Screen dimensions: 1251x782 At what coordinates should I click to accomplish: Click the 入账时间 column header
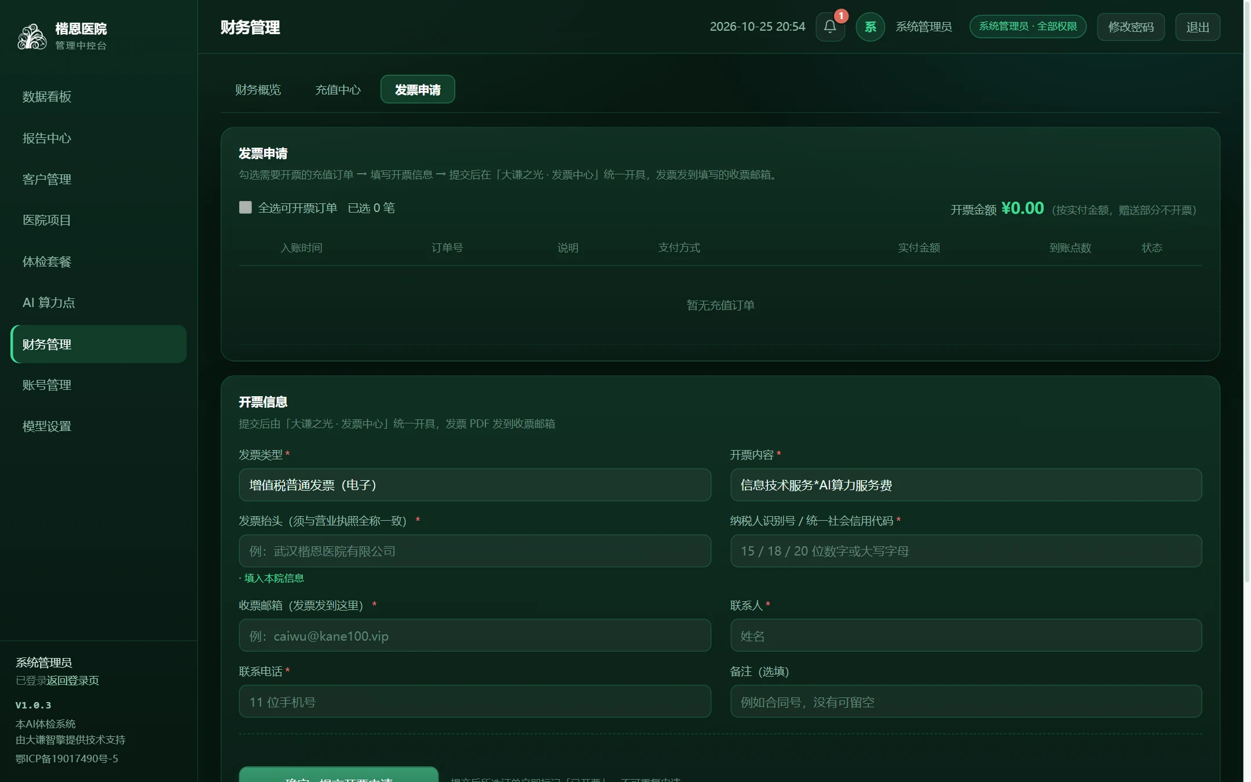[302, 248]
